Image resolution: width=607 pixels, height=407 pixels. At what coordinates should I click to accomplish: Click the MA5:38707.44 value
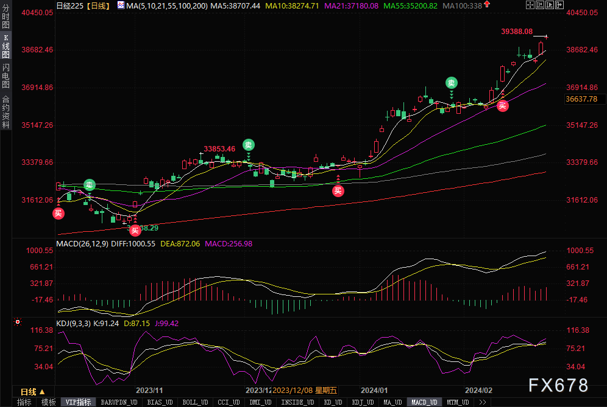coord(235,6)
